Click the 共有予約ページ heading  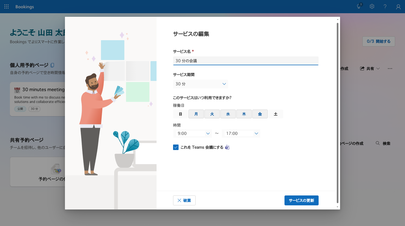pyautogui.click(x=27, y=140)
